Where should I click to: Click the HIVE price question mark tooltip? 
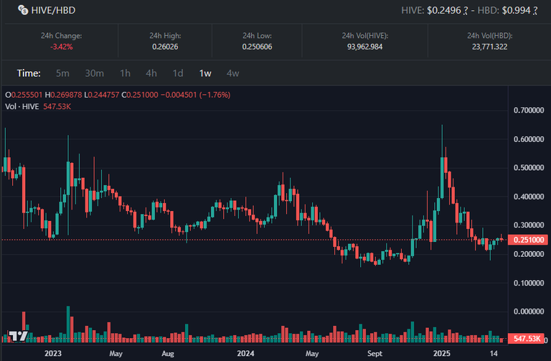(x=465, y=11)
